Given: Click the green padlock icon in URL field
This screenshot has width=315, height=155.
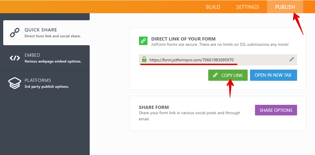Looking at the screenshot, I should pos(144,59).
